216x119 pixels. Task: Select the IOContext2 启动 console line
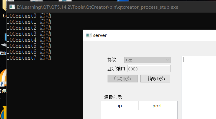coord(29,28)
